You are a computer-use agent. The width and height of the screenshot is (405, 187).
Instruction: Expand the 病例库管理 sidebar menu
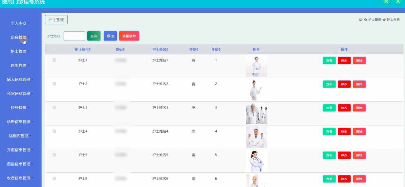pos(21,136)
